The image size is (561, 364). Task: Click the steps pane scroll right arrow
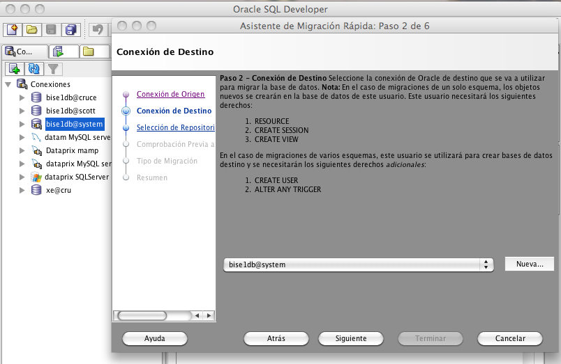209,315
